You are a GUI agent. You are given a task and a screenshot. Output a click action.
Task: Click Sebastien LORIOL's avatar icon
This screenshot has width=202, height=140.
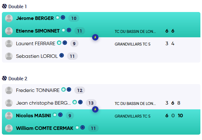pos(9,56)
